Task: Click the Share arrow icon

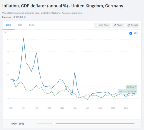Action: 115,25
